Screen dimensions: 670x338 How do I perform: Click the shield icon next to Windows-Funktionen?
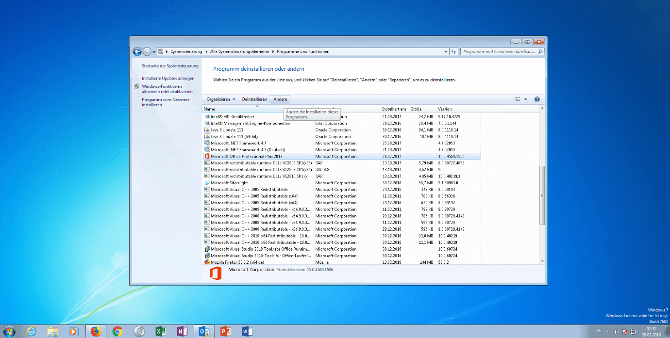(137, 86)
